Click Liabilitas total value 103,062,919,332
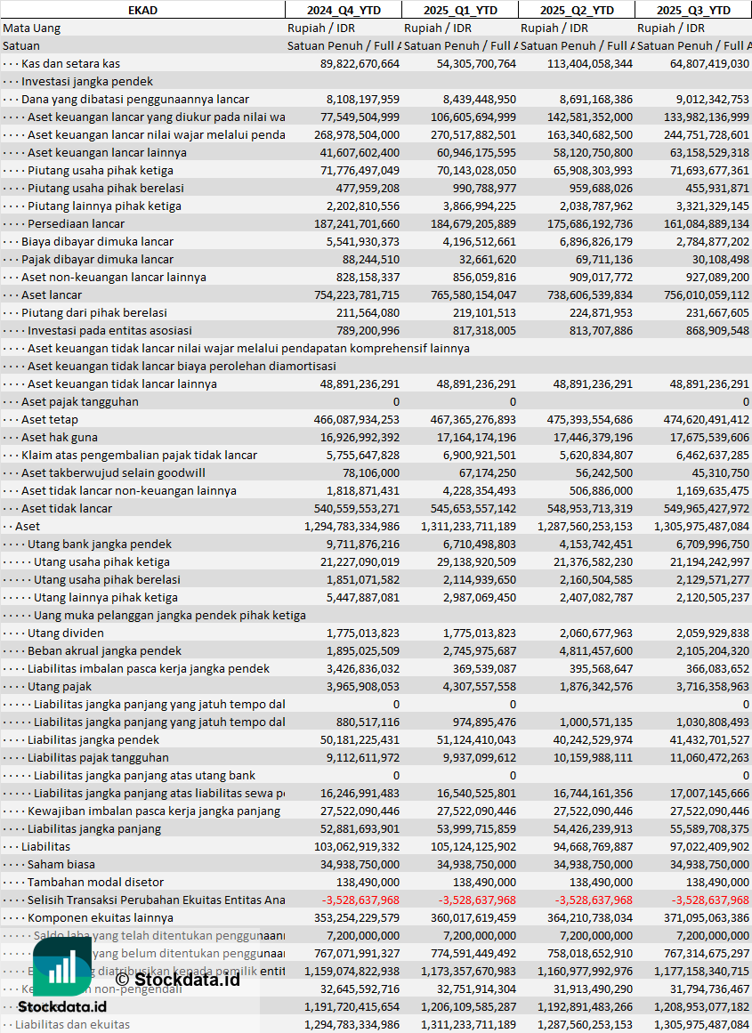Screen dimensions: 752x1033 357,846
